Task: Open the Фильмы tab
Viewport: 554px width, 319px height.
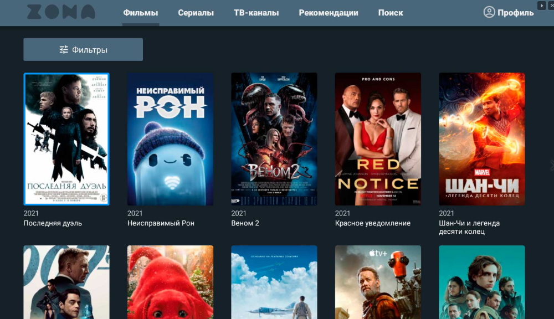Action: point(141,13)
